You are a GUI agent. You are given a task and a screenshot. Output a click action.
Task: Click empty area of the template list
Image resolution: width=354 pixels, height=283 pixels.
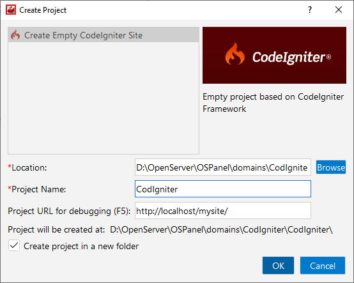point(104,98)
